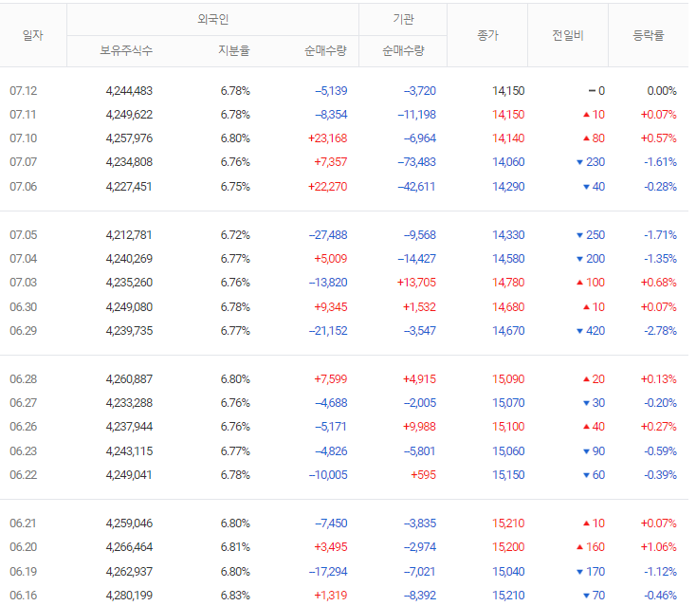Select holdings value 4,280,199
The height and width of the screenshot is (606, 696).
tap(129, 596)
